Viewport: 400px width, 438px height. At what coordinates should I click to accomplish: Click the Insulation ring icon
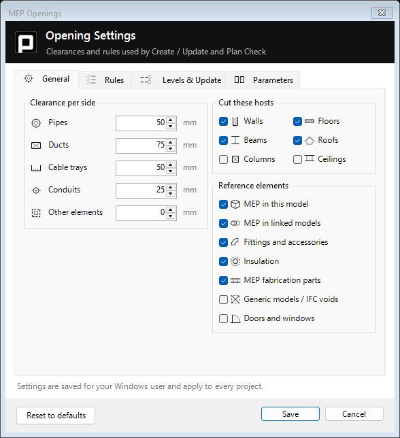coord(235,261)
